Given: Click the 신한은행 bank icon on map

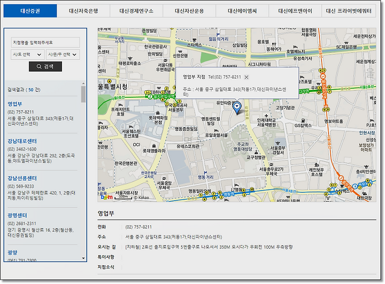Looking at the screenshot, I should pos(180,51).
